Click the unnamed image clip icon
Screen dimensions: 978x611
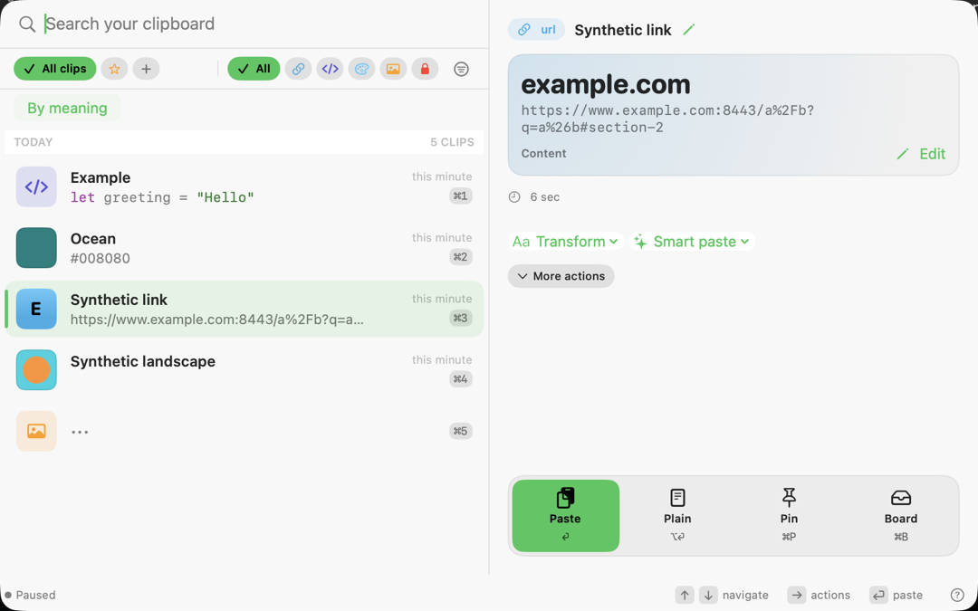pyautogui.click(x=36, y=431)
